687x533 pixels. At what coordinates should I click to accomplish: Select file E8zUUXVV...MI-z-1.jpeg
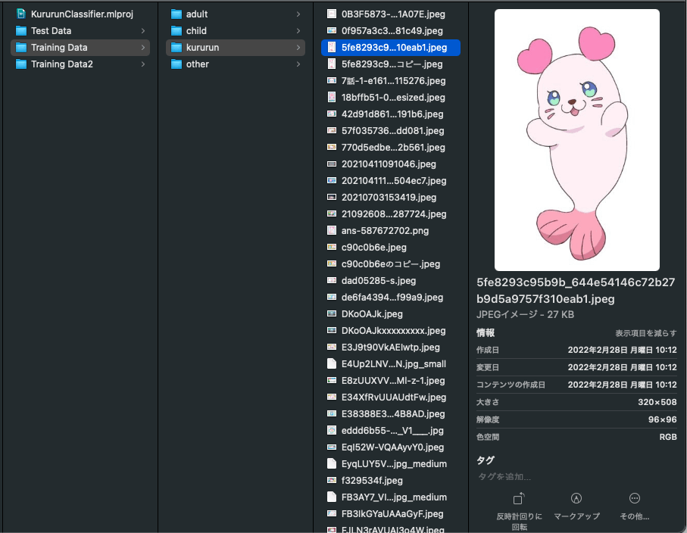pyautogui.click(x=391, y=380)
